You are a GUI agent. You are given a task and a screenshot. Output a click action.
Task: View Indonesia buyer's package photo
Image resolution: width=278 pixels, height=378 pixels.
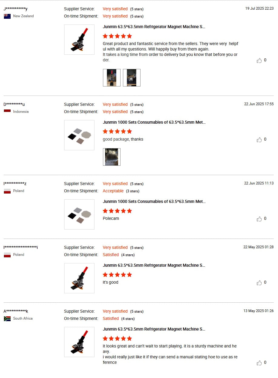tap(112, 157)
